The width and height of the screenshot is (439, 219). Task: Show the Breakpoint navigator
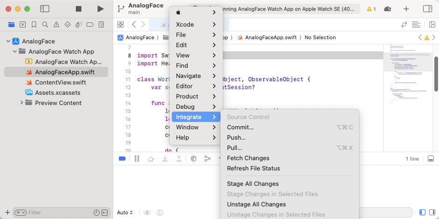(90, 25)
